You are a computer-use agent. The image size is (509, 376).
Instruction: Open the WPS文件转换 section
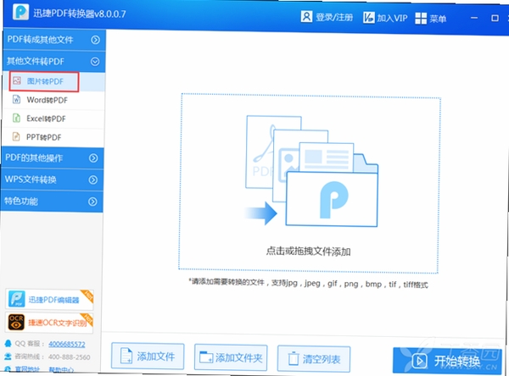[53, 180]
